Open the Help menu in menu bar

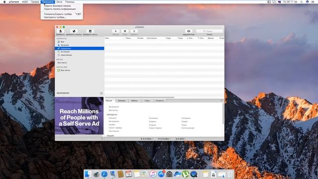click(x=70, y=2)
